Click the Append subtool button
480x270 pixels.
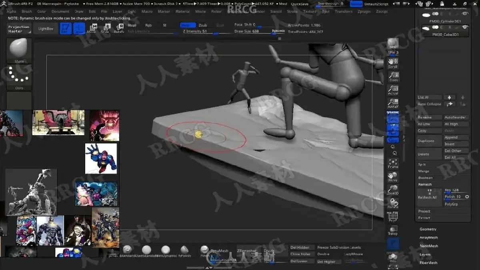pyautogui.click(x=456, y=137)
